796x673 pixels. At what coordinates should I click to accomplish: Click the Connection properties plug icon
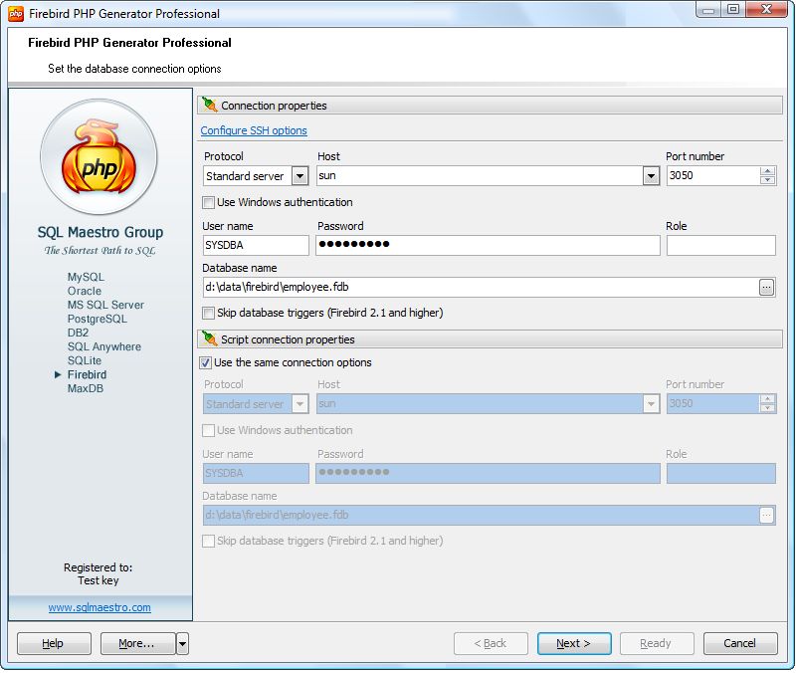[210, 105]
